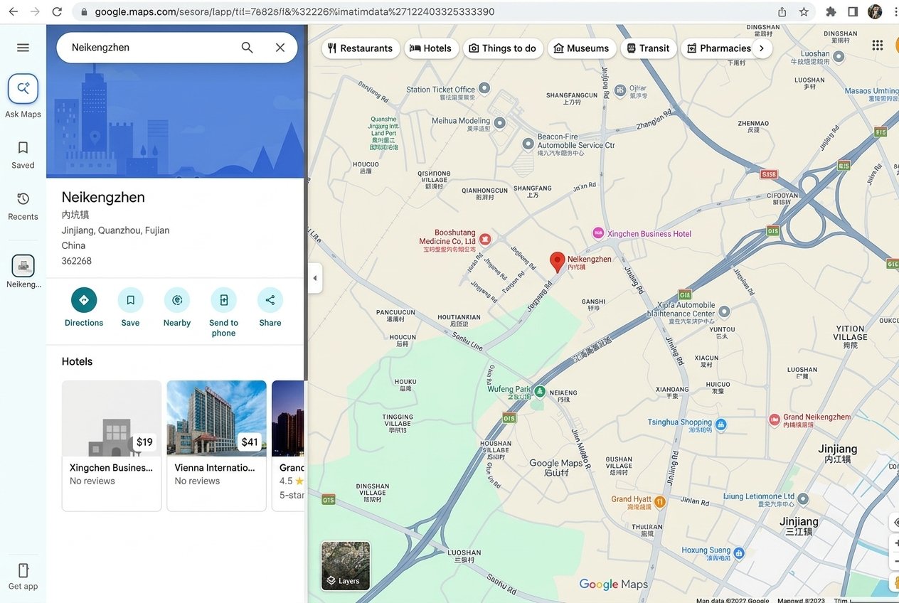Click Meihua Modeling marker
Image resolution: width=899 pixels, height=603 pixels.
tap(499, 123)
